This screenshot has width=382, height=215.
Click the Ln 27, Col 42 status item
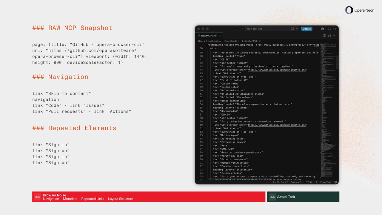(x=281, y=182)
